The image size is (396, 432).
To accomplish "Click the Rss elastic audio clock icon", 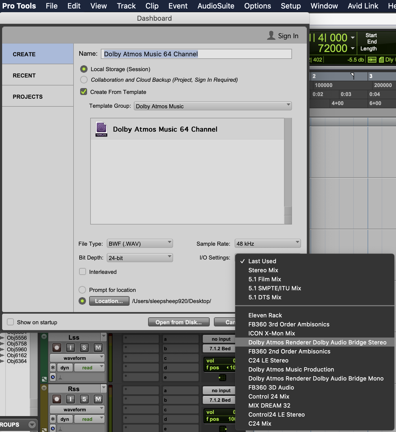I will (x=53, y=428).
